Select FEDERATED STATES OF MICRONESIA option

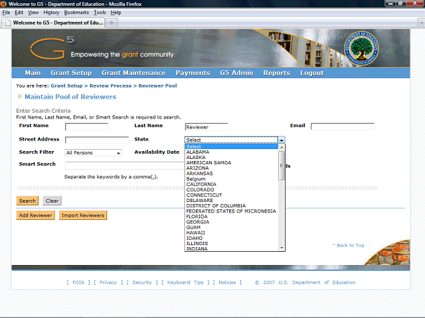pos(232,211)
